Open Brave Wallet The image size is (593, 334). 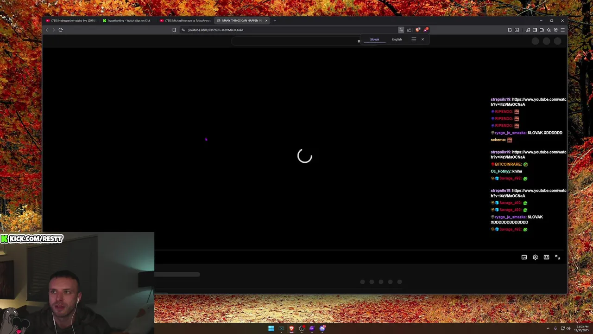542,30
